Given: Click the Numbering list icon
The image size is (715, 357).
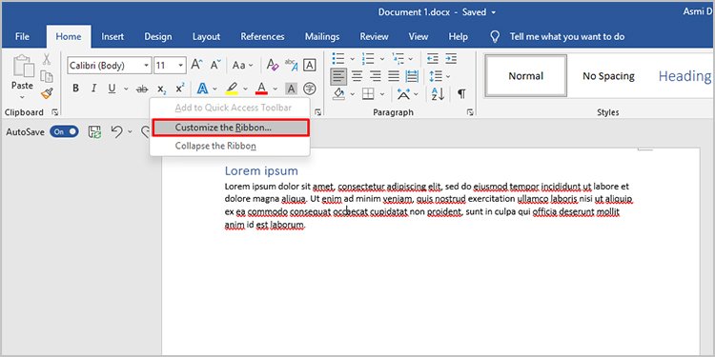Looking at the screenshot, I should coord(368,59).
